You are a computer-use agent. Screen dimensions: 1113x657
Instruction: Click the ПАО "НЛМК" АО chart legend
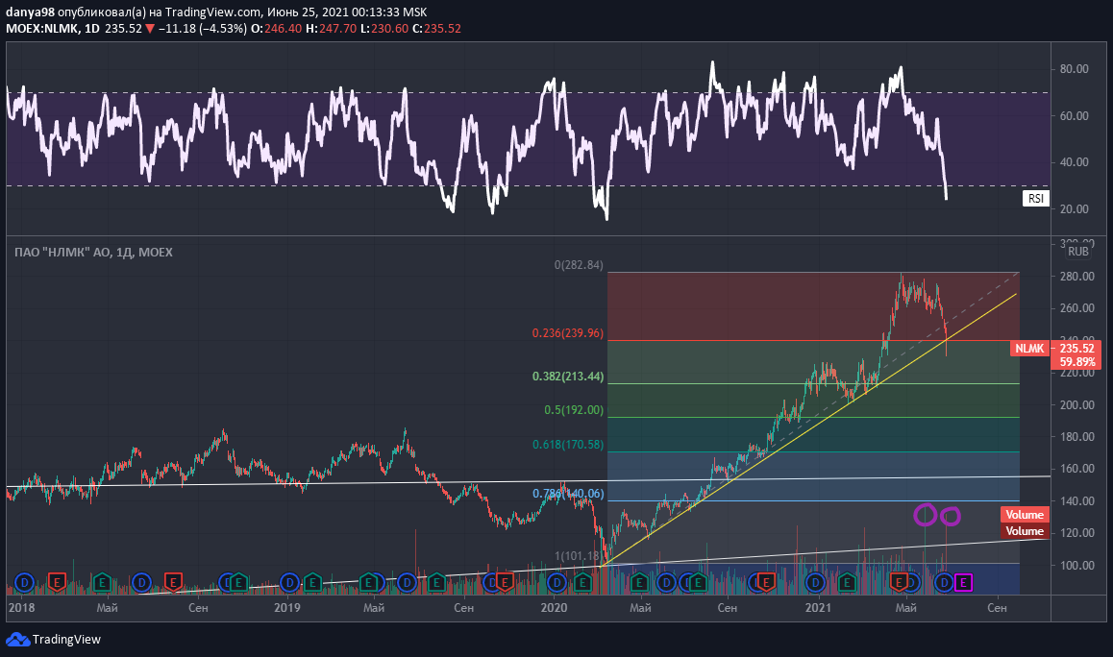click(93, 252)
